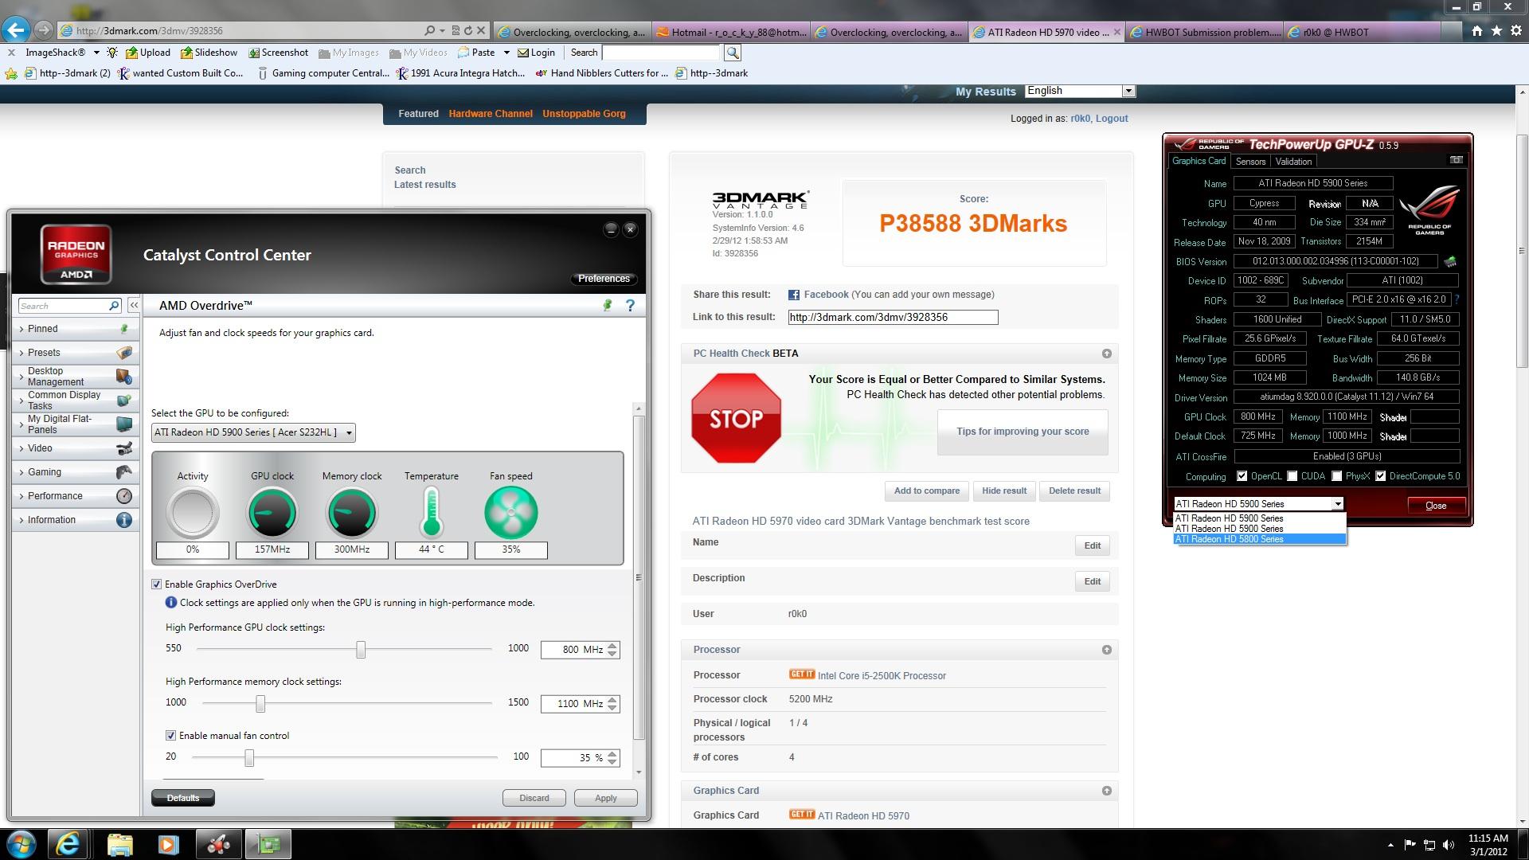The height and width of the screenshot is (860, 1529).
Task: Click the Delete result button
Action: [1074, 491]
